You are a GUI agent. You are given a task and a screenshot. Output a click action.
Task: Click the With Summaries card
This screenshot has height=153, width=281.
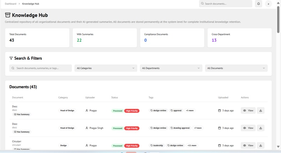click(x=105, y=38)
